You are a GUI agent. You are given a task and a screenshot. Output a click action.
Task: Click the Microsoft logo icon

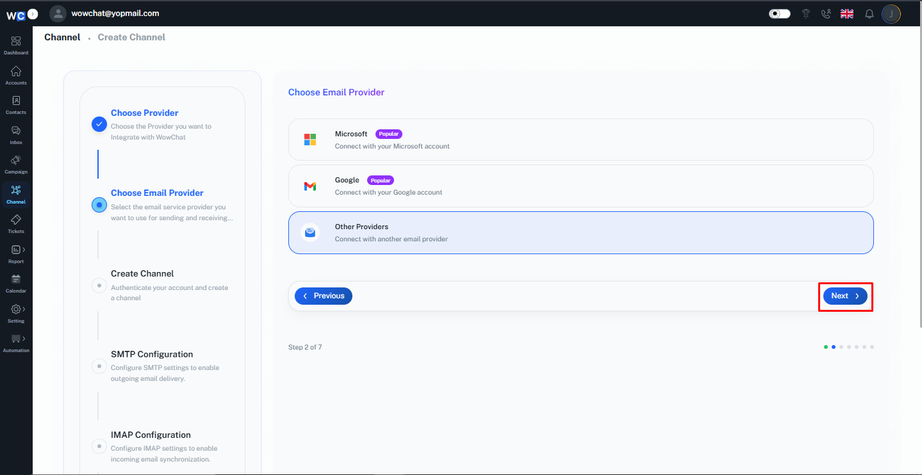click(x=310, y=140)
